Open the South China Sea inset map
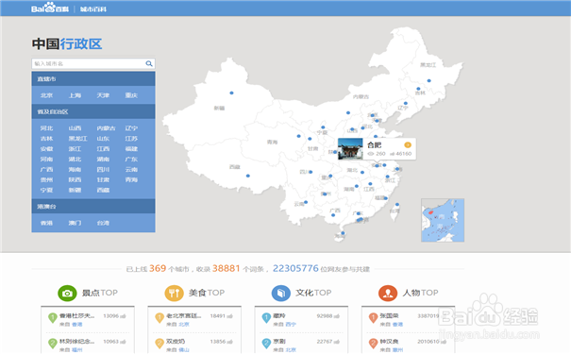Screen dimensions: 571x354 point(443,220)
